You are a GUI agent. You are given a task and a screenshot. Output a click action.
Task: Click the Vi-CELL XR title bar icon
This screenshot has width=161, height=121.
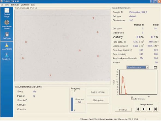tap(1, 1)
